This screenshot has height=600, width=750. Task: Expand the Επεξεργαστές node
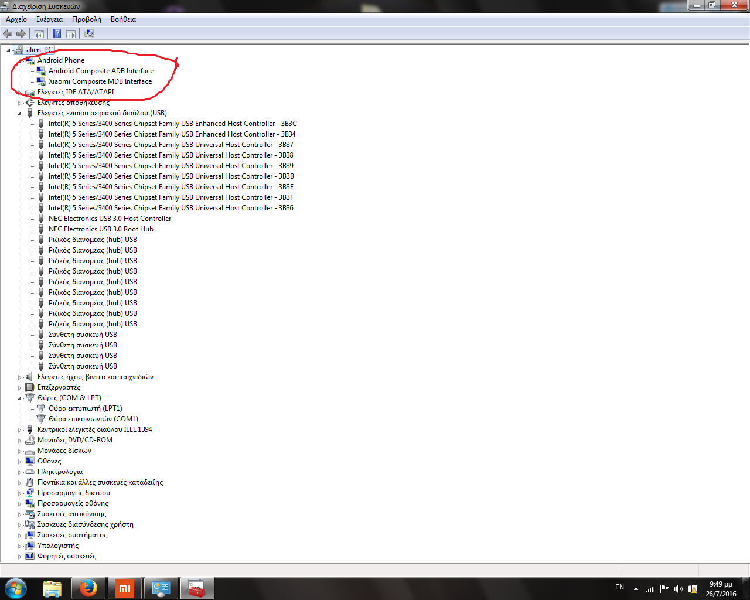click(19, 388)
